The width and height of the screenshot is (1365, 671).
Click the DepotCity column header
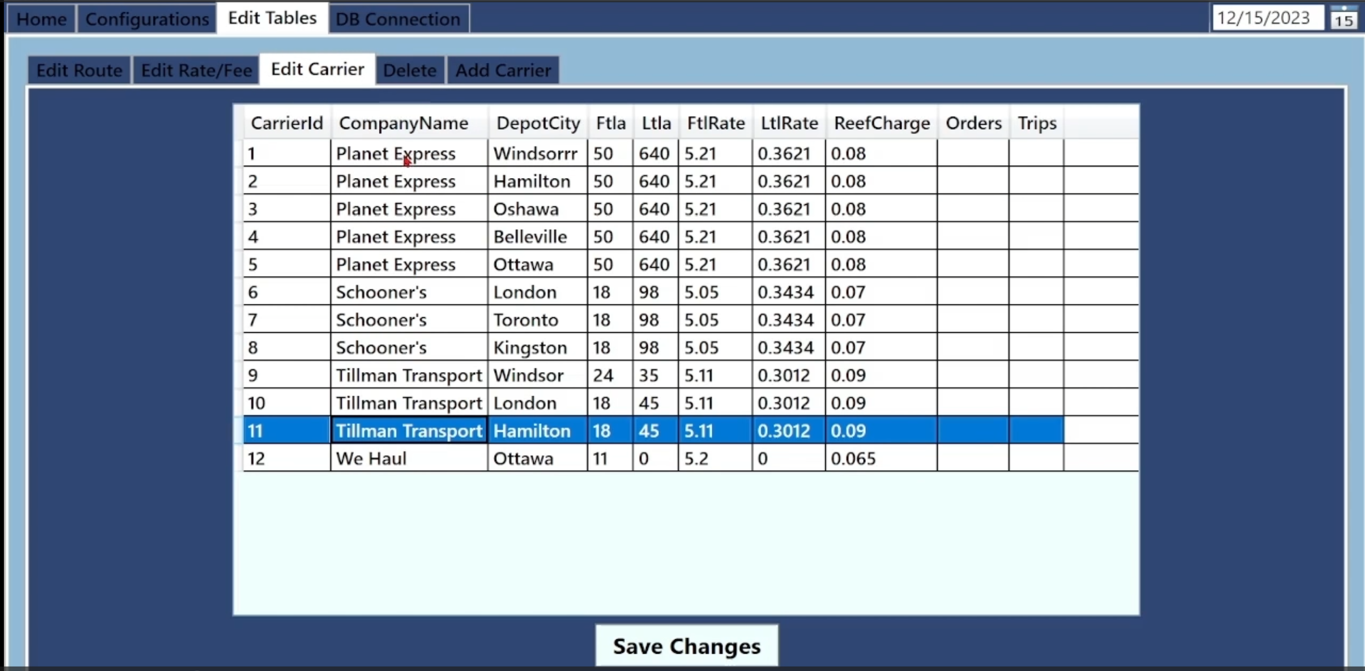[x=538, y=123]
